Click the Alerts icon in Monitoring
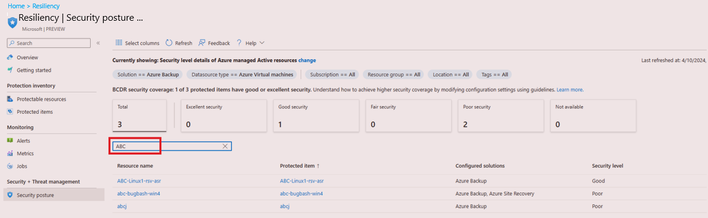 [x=11, y=141]
